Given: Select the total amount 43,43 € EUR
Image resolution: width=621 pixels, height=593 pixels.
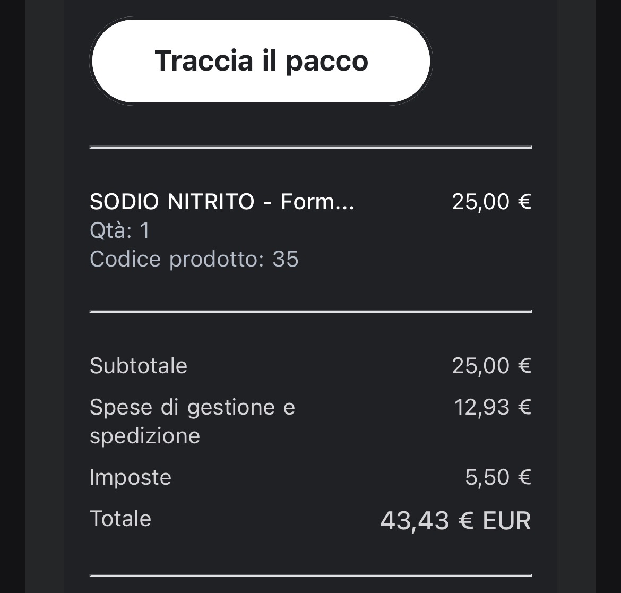Looking at the screenshot, I should 455,521.
